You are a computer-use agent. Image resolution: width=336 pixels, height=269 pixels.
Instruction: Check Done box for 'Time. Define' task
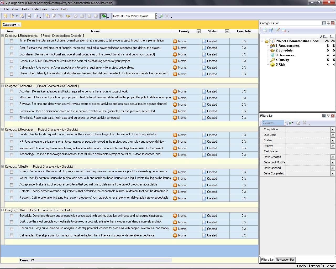[x=11, y=41]
